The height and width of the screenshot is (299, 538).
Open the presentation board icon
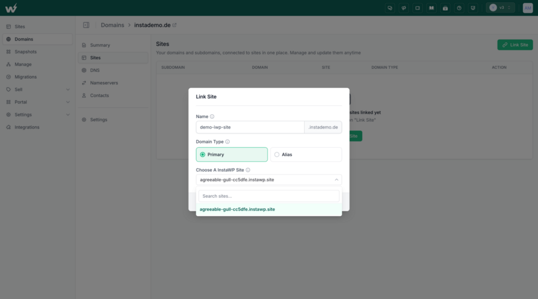click(473, 8)
